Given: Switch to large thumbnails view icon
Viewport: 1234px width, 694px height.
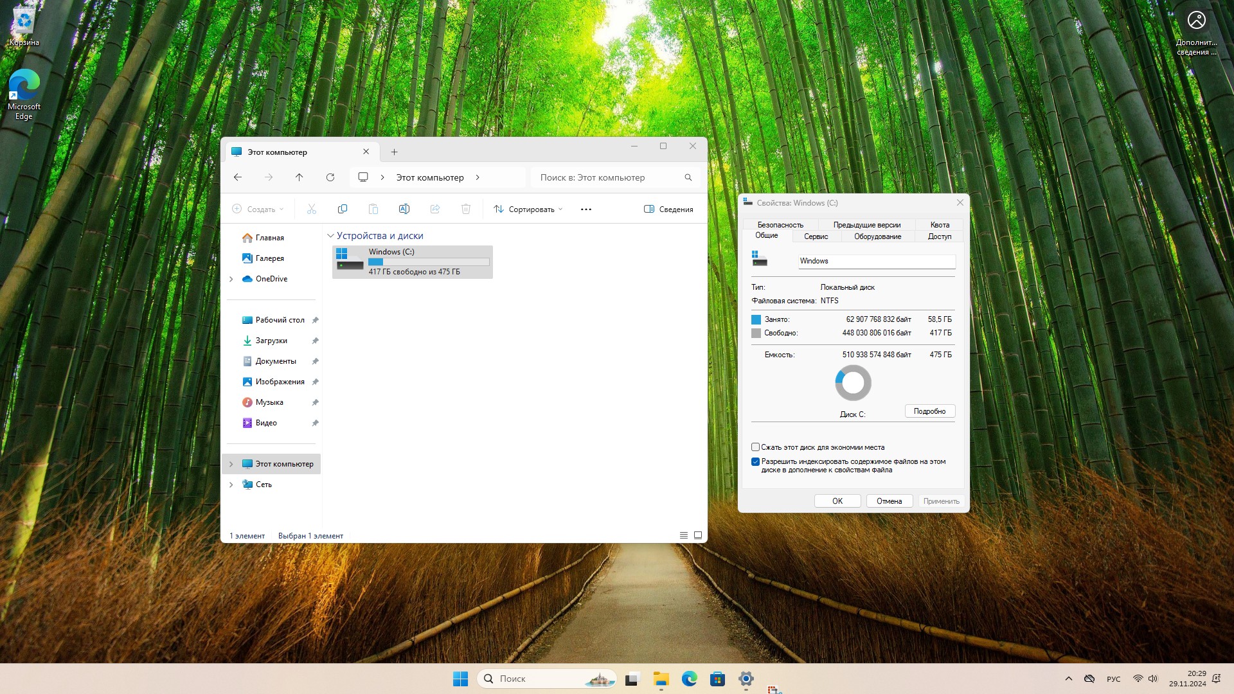Looking at the screenshot, I should click(x=698, y=535).
